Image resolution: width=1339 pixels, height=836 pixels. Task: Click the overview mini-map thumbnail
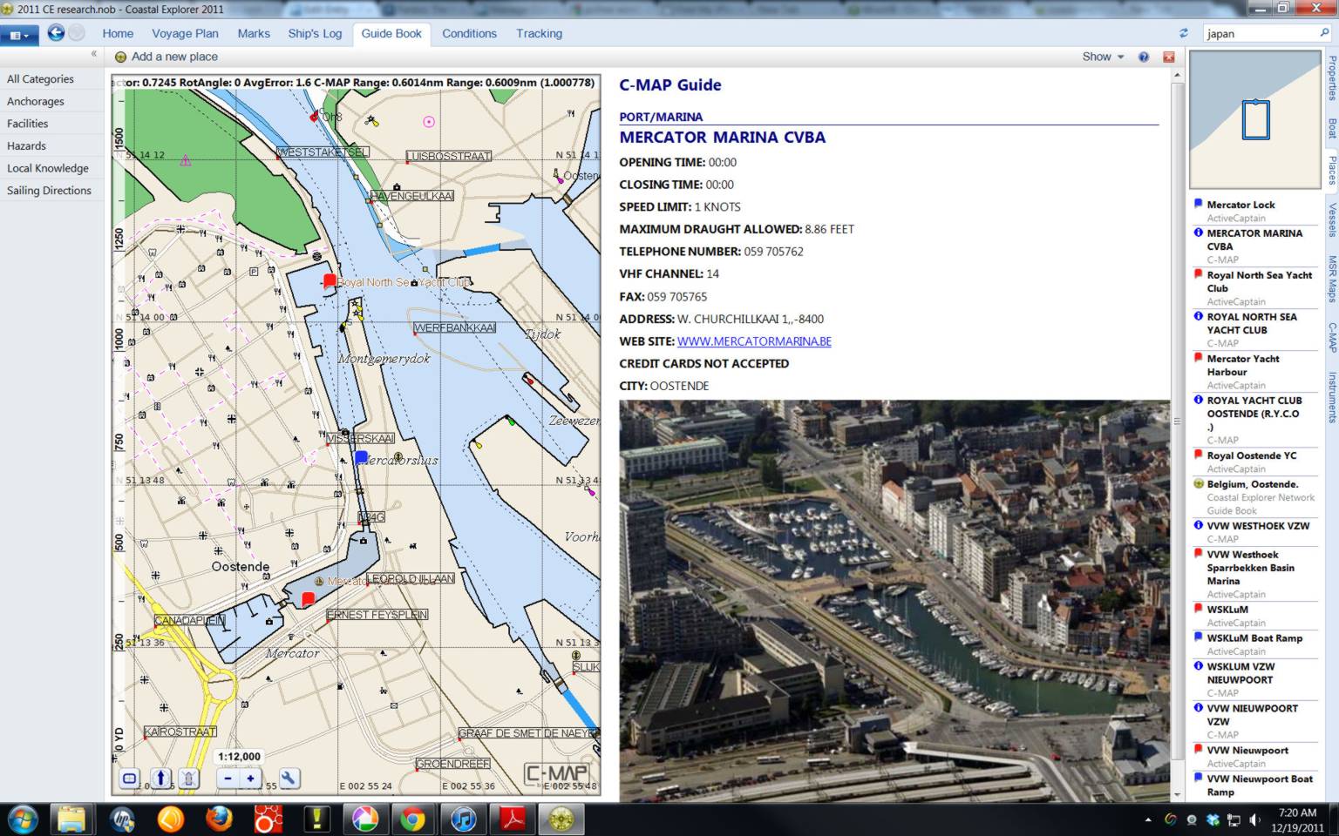point(1255,120)
